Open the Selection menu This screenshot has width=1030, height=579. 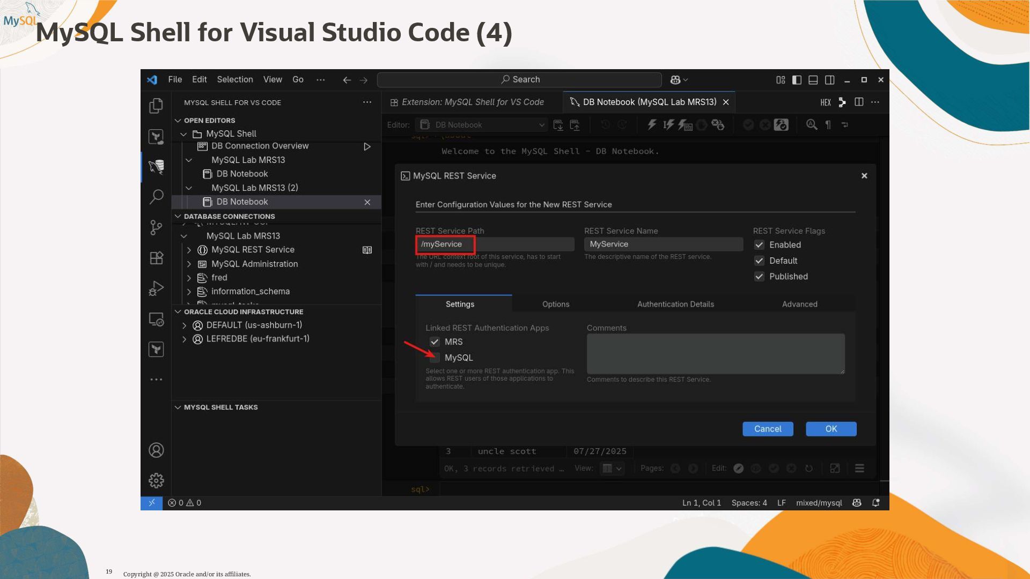pyautogui.click(x=234, y=79)
